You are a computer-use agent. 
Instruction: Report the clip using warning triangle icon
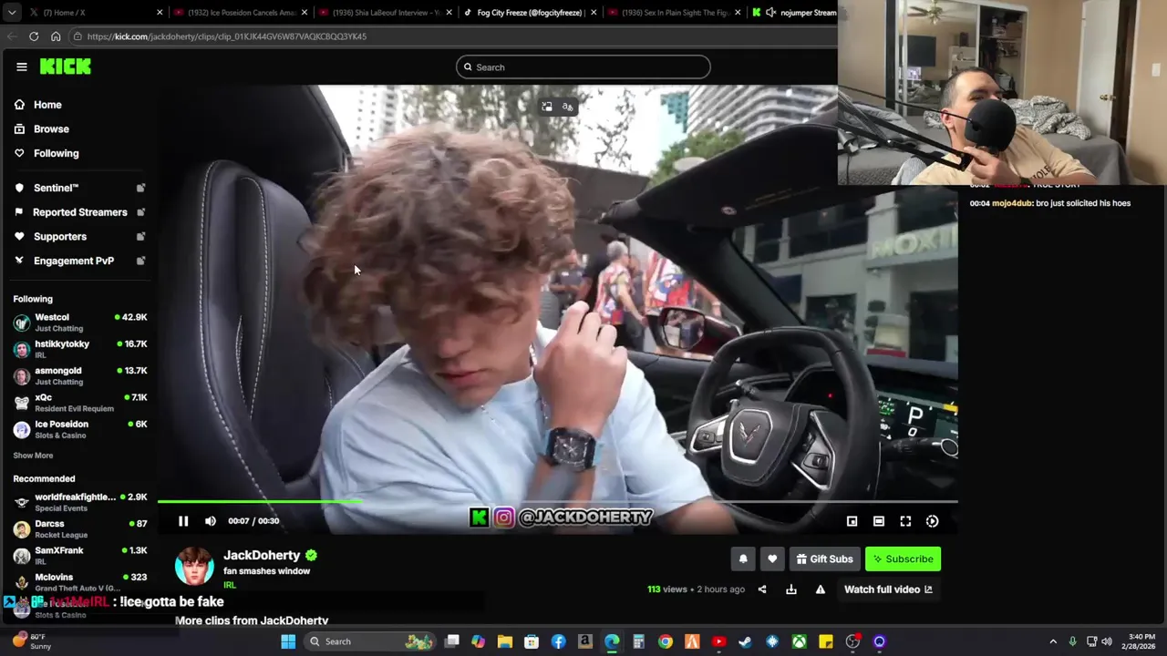[821, 589]
